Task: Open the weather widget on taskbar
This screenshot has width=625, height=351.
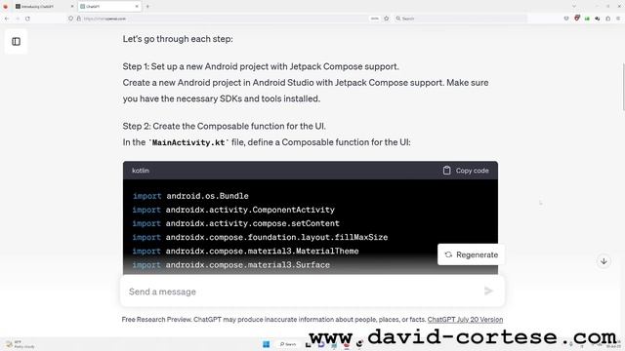Action: tap(20, 344)
